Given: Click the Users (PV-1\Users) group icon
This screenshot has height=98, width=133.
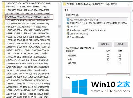Looking at the screenshot, I should (x=68, y=34).
